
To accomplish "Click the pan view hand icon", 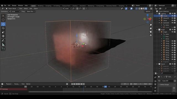I will (x=151, y=28).
